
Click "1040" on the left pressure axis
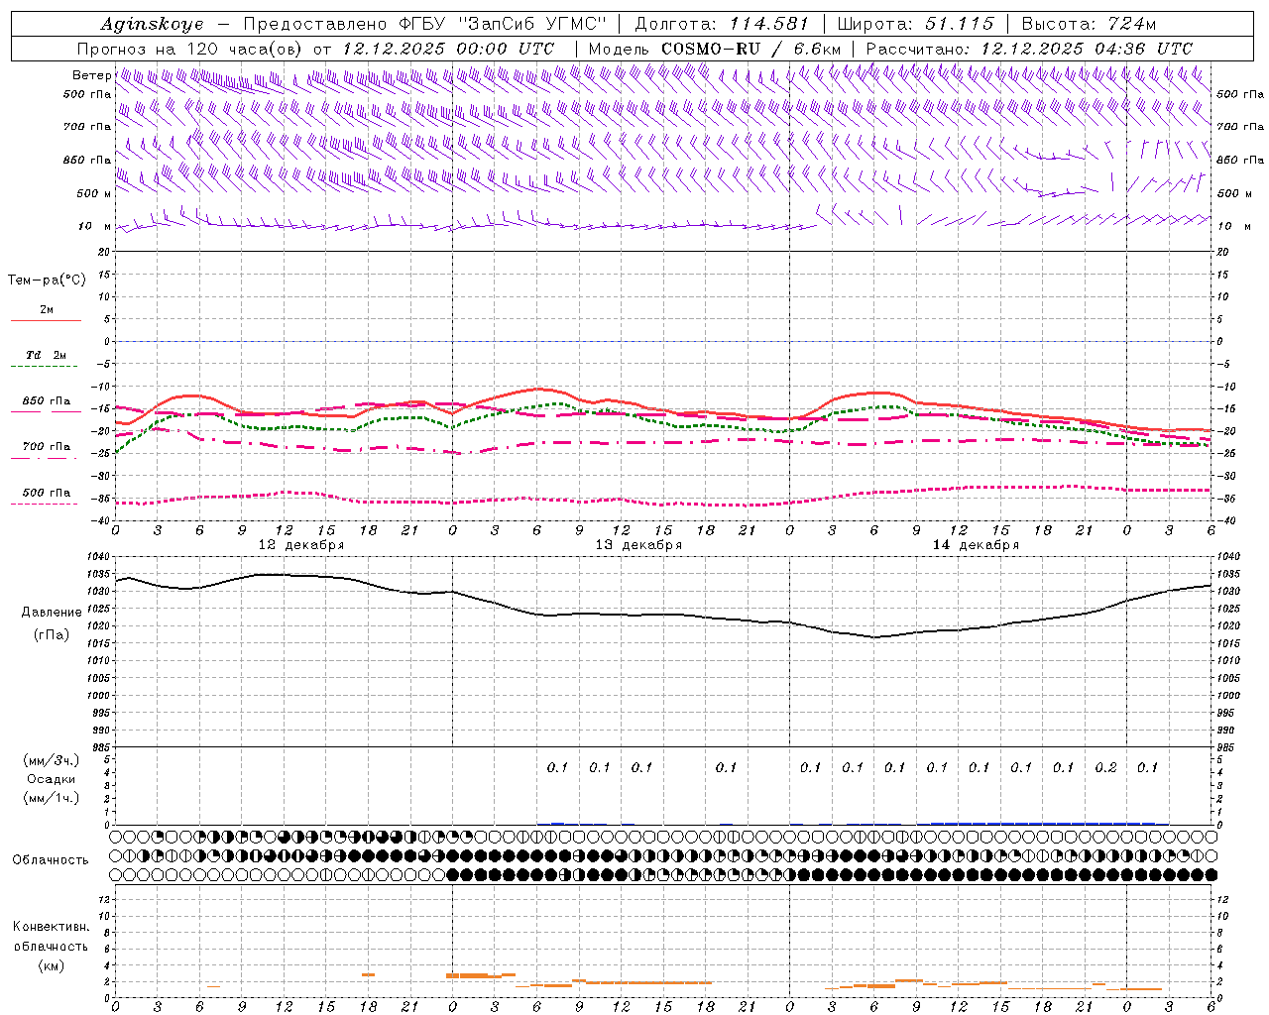[x=99, y=557]
